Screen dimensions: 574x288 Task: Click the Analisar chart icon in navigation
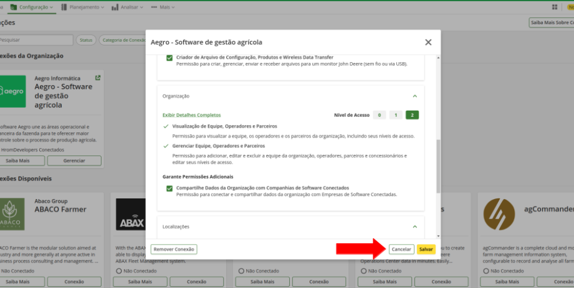115,7
